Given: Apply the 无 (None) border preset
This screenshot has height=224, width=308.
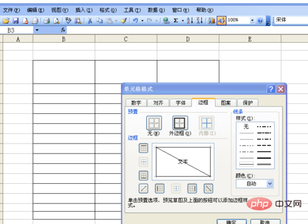Looking at the screenshot, I should [x=154, y=123].
